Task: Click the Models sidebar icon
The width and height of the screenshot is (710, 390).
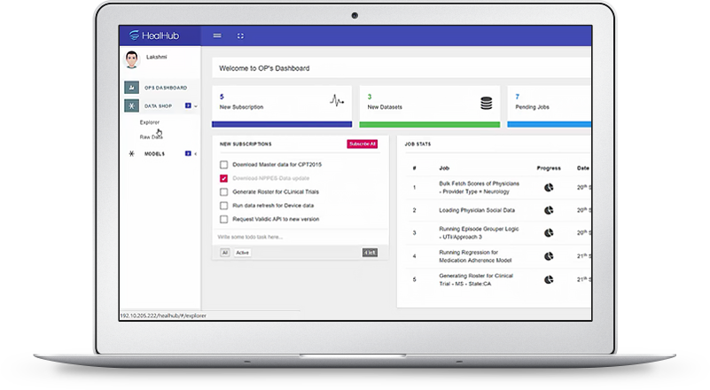Action: [x=132, y=153]
